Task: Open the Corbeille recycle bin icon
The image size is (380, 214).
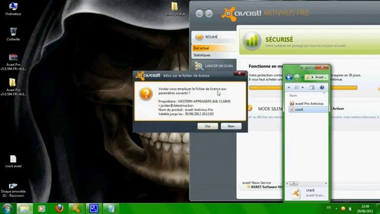Action: (x=13, y=34)
